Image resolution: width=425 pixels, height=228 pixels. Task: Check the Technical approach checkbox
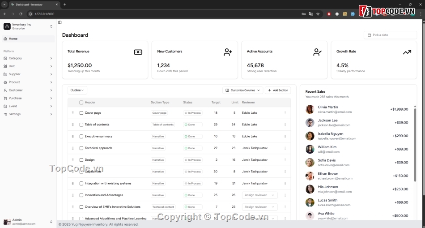(x=81, y=148)
